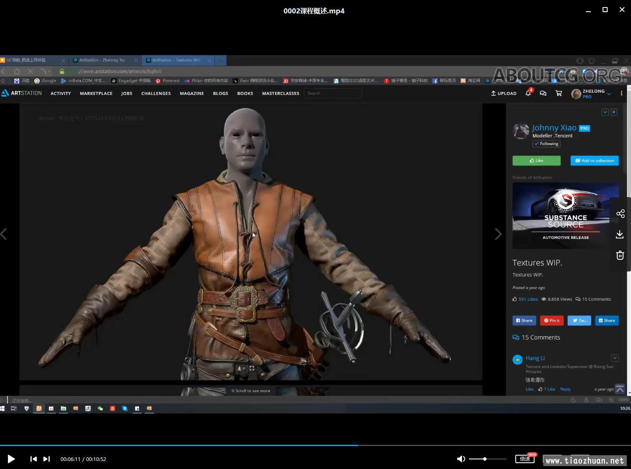Open the MASTERCLASSES menu item
This screenshot has width=631, height=469.
coord(281,94)
